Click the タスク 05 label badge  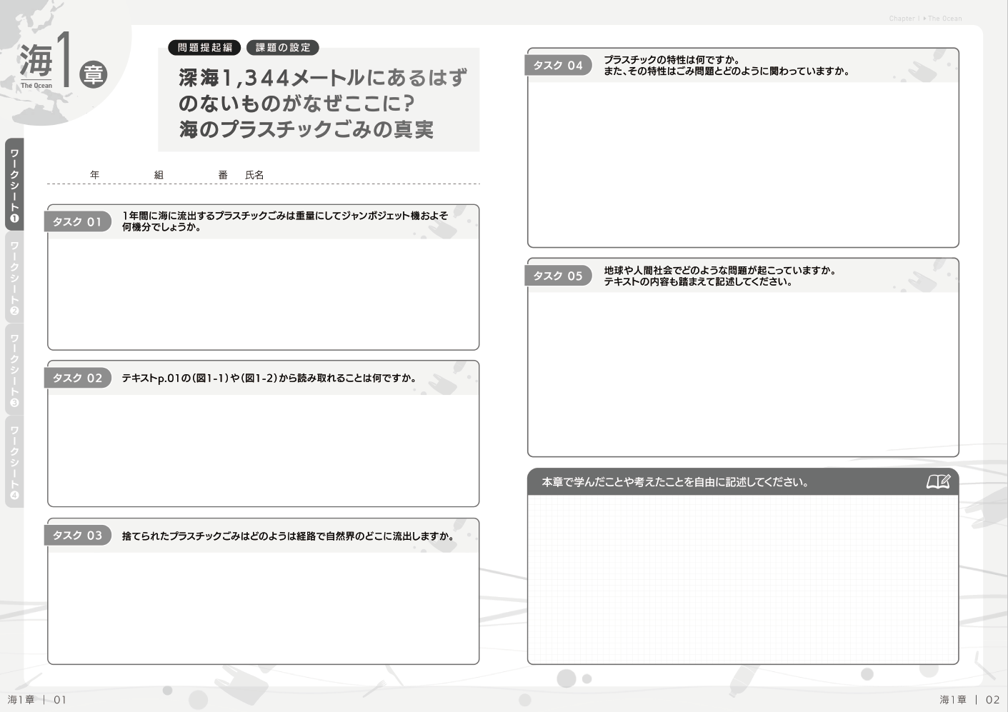point(558,276)
